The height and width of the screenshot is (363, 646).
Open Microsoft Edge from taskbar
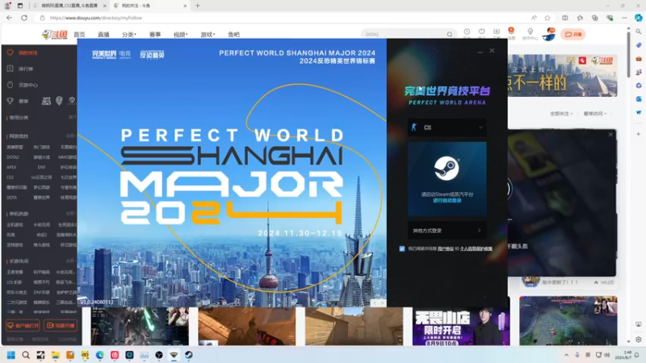click(99, 355)
